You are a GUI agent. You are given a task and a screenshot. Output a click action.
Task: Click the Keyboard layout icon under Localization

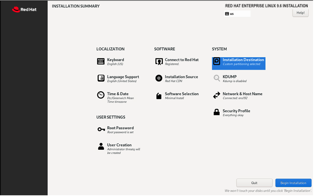tap(101, 61)
